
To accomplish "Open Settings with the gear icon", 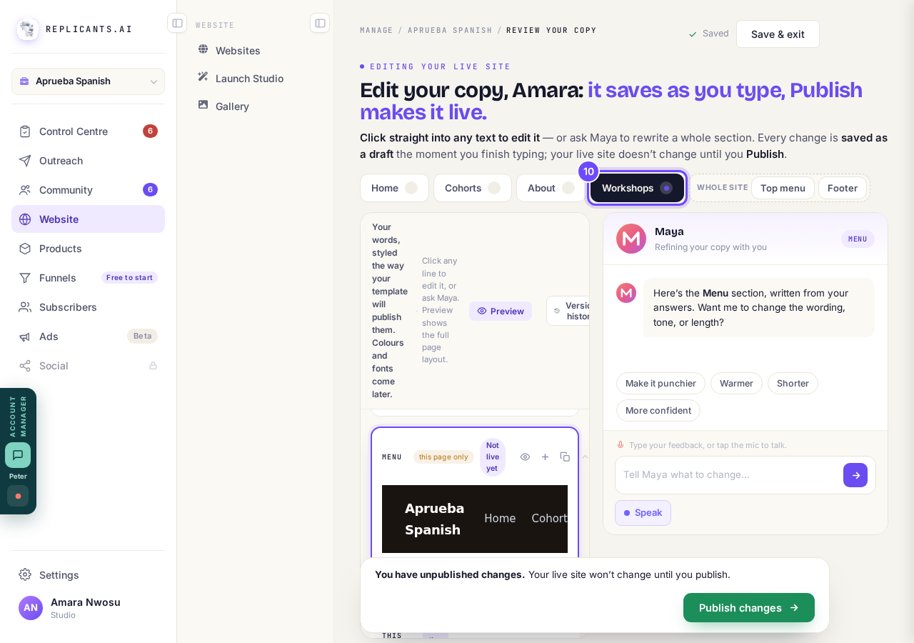I will pos(25,574).
